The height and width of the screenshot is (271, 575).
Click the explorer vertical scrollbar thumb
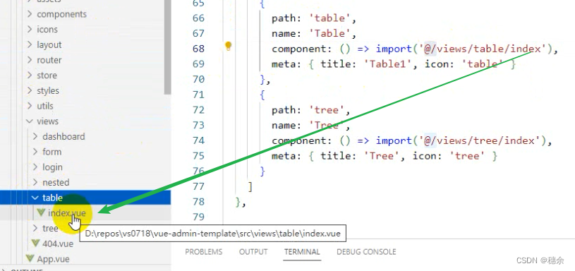click(168, 47)
